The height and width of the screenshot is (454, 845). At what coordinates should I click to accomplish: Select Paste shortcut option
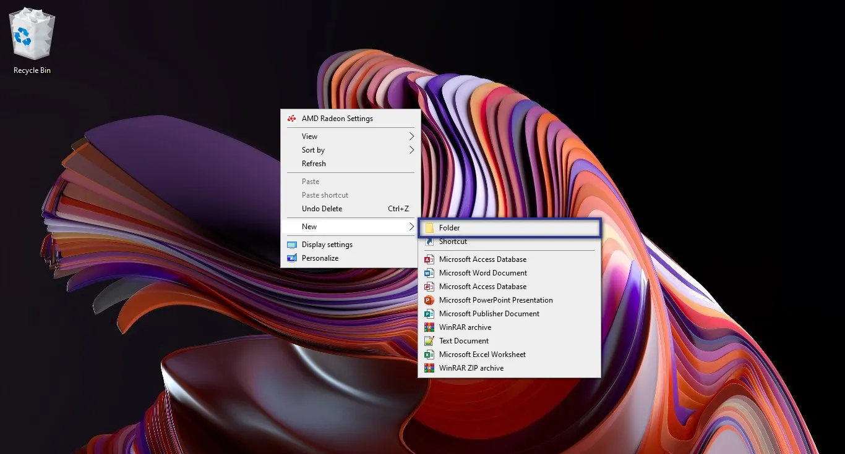click(325, 195)
